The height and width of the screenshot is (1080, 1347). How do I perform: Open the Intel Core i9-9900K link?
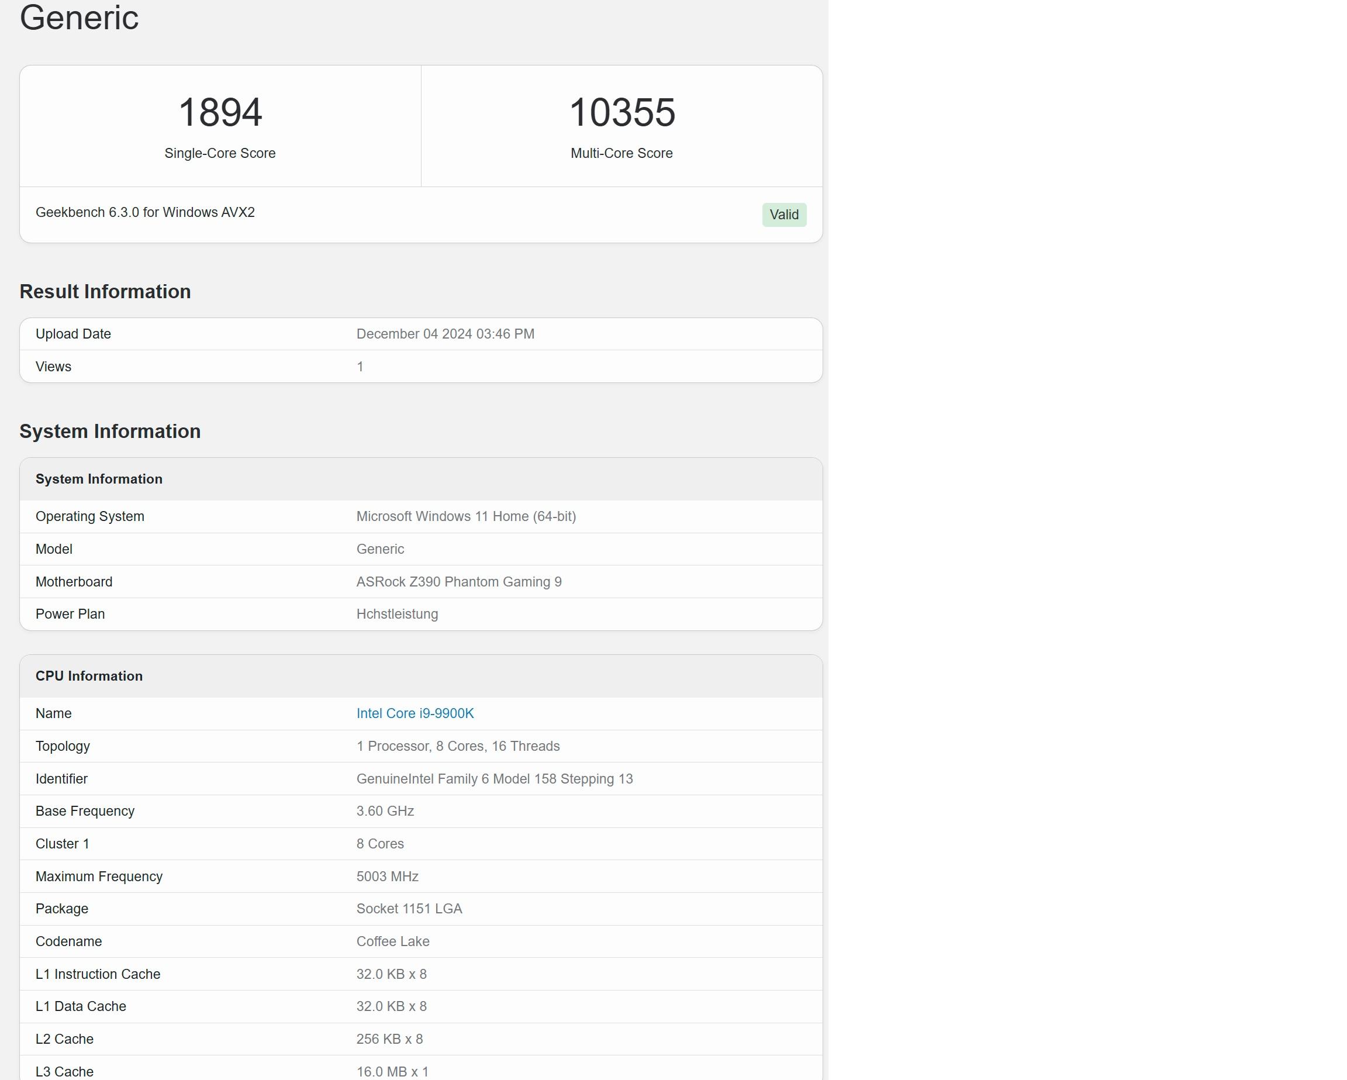[415, 713]
